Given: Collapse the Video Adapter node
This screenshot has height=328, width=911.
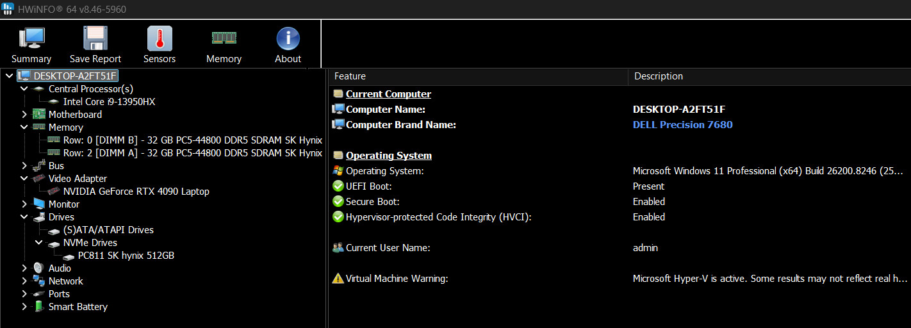Looking at the screenshot, I should coord(24,179).
